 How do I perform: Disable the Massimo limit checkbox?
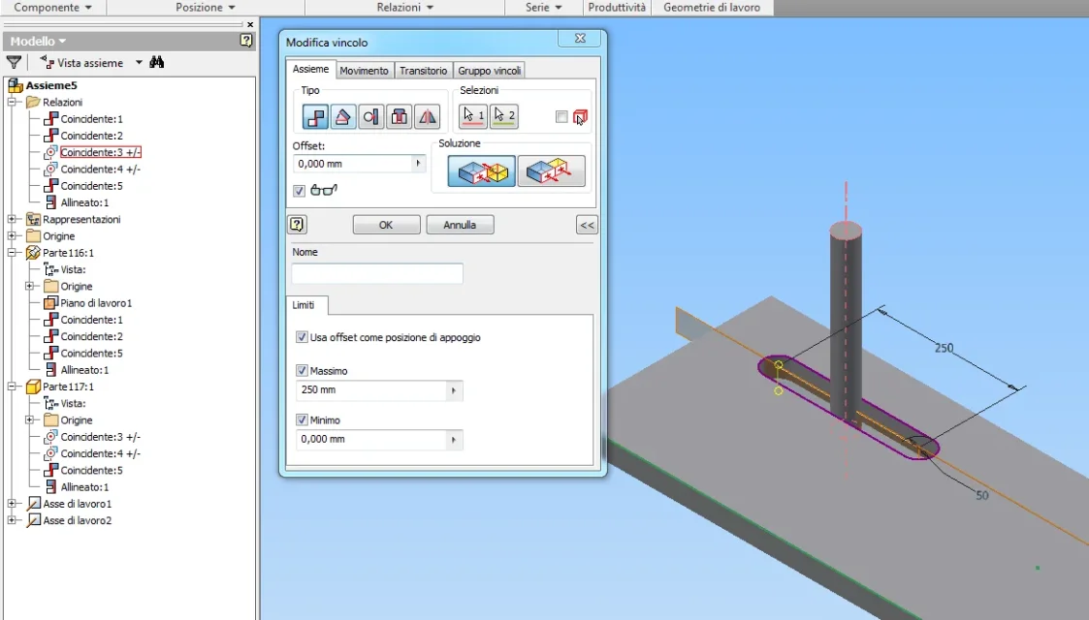[302, 371]
